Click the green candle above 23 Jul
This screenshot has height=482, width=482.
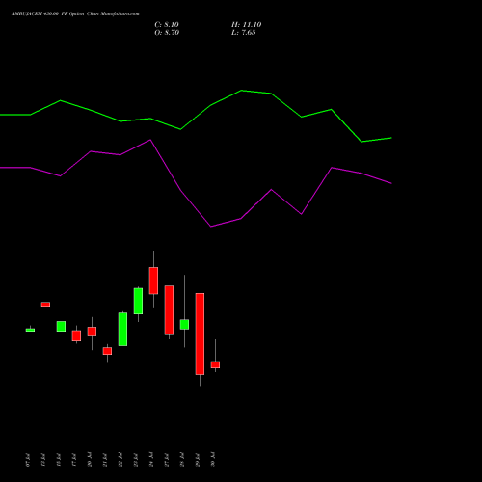138,301
